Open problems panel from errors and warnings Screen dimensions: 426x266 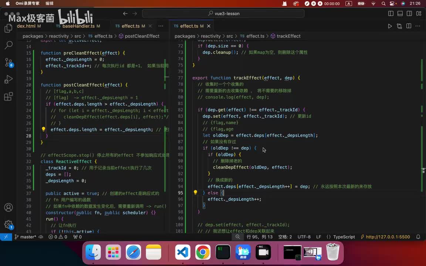pos(58,237)
